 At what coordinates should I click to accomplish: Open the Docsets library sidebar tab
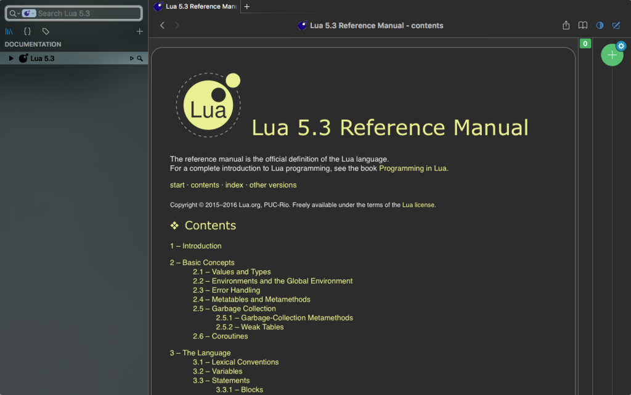(9, 31)
